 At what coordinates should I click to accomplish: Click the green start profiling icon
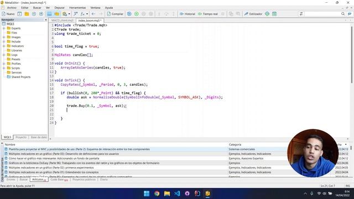click(137, 14)
